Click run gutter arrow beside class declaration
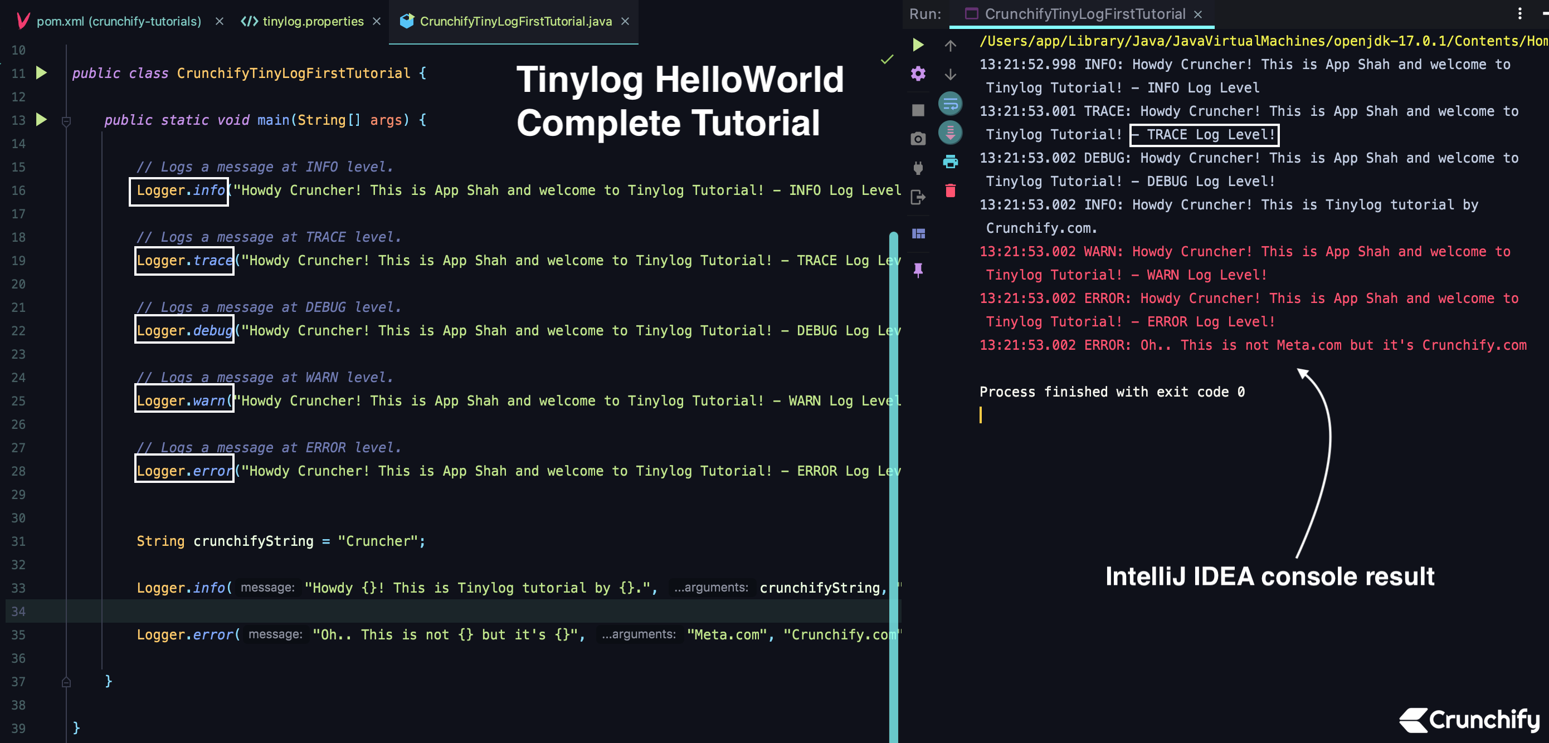The image size is (1549, 743). point(41,74)
